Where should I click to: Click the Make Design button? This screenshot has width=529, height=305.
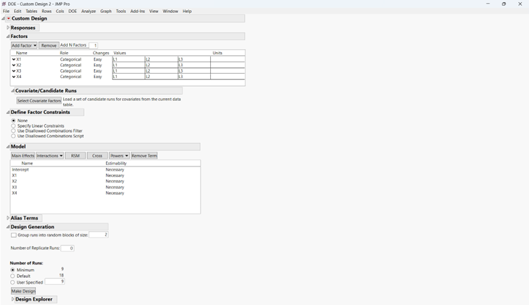pyautogui.click(x=23, y=291)
